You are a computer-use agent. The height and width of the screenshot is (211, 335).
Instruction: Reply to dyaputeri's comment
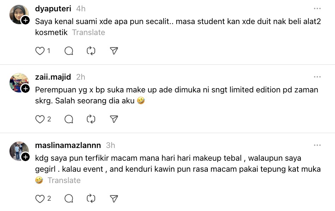click(69, 51)
